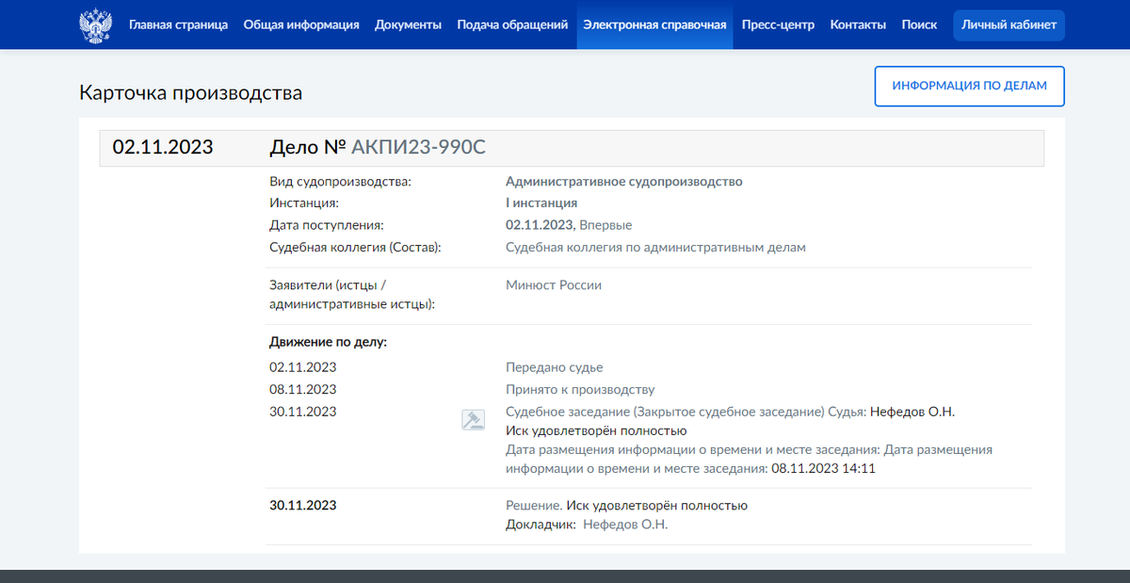This screenshot has width=1130, height=583.
Task: Click Судебное заседание (Закрытое судебное заседание) text
Action: 665,412
